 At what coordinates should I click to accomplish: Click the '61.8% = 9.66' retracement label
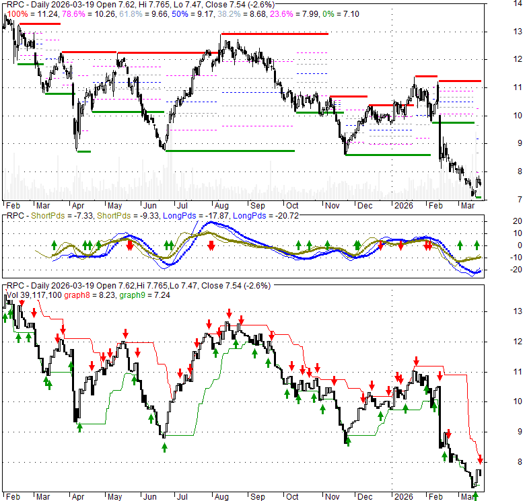coord(144,14)
